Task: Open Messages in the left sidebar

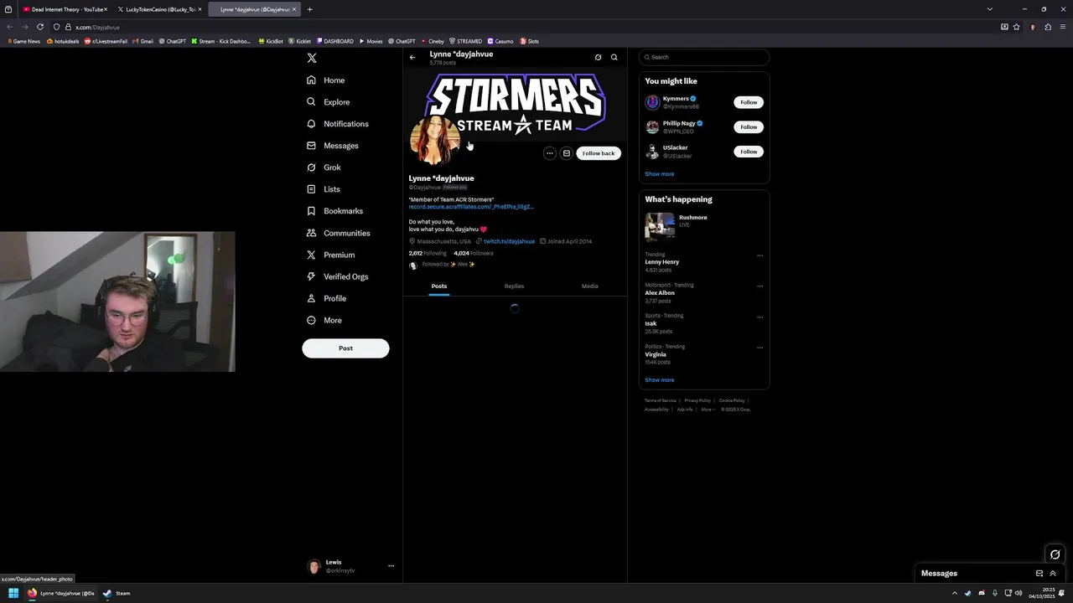Action: pos(332,146)
